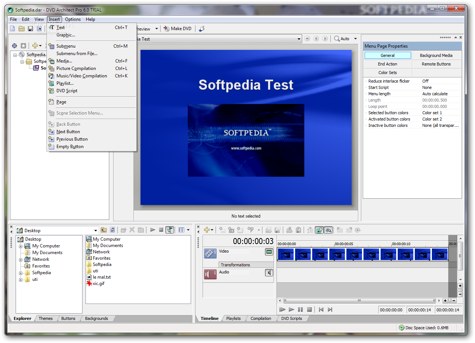Save the project with the floppy icon

pyautogui.click(x=30, y=29)
